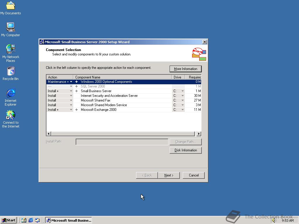Click the horizontal scrollbar left arrow
Viewport: 299px width, 224px height.
pyautogui.click(x=49, y=134)
